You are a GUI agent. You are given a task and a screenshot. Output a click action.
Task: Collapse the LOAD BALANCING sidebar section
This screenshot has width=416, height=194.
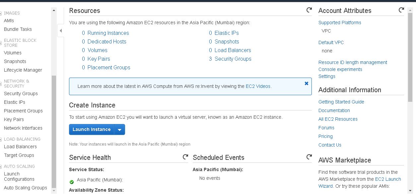(x=1, y=139)
